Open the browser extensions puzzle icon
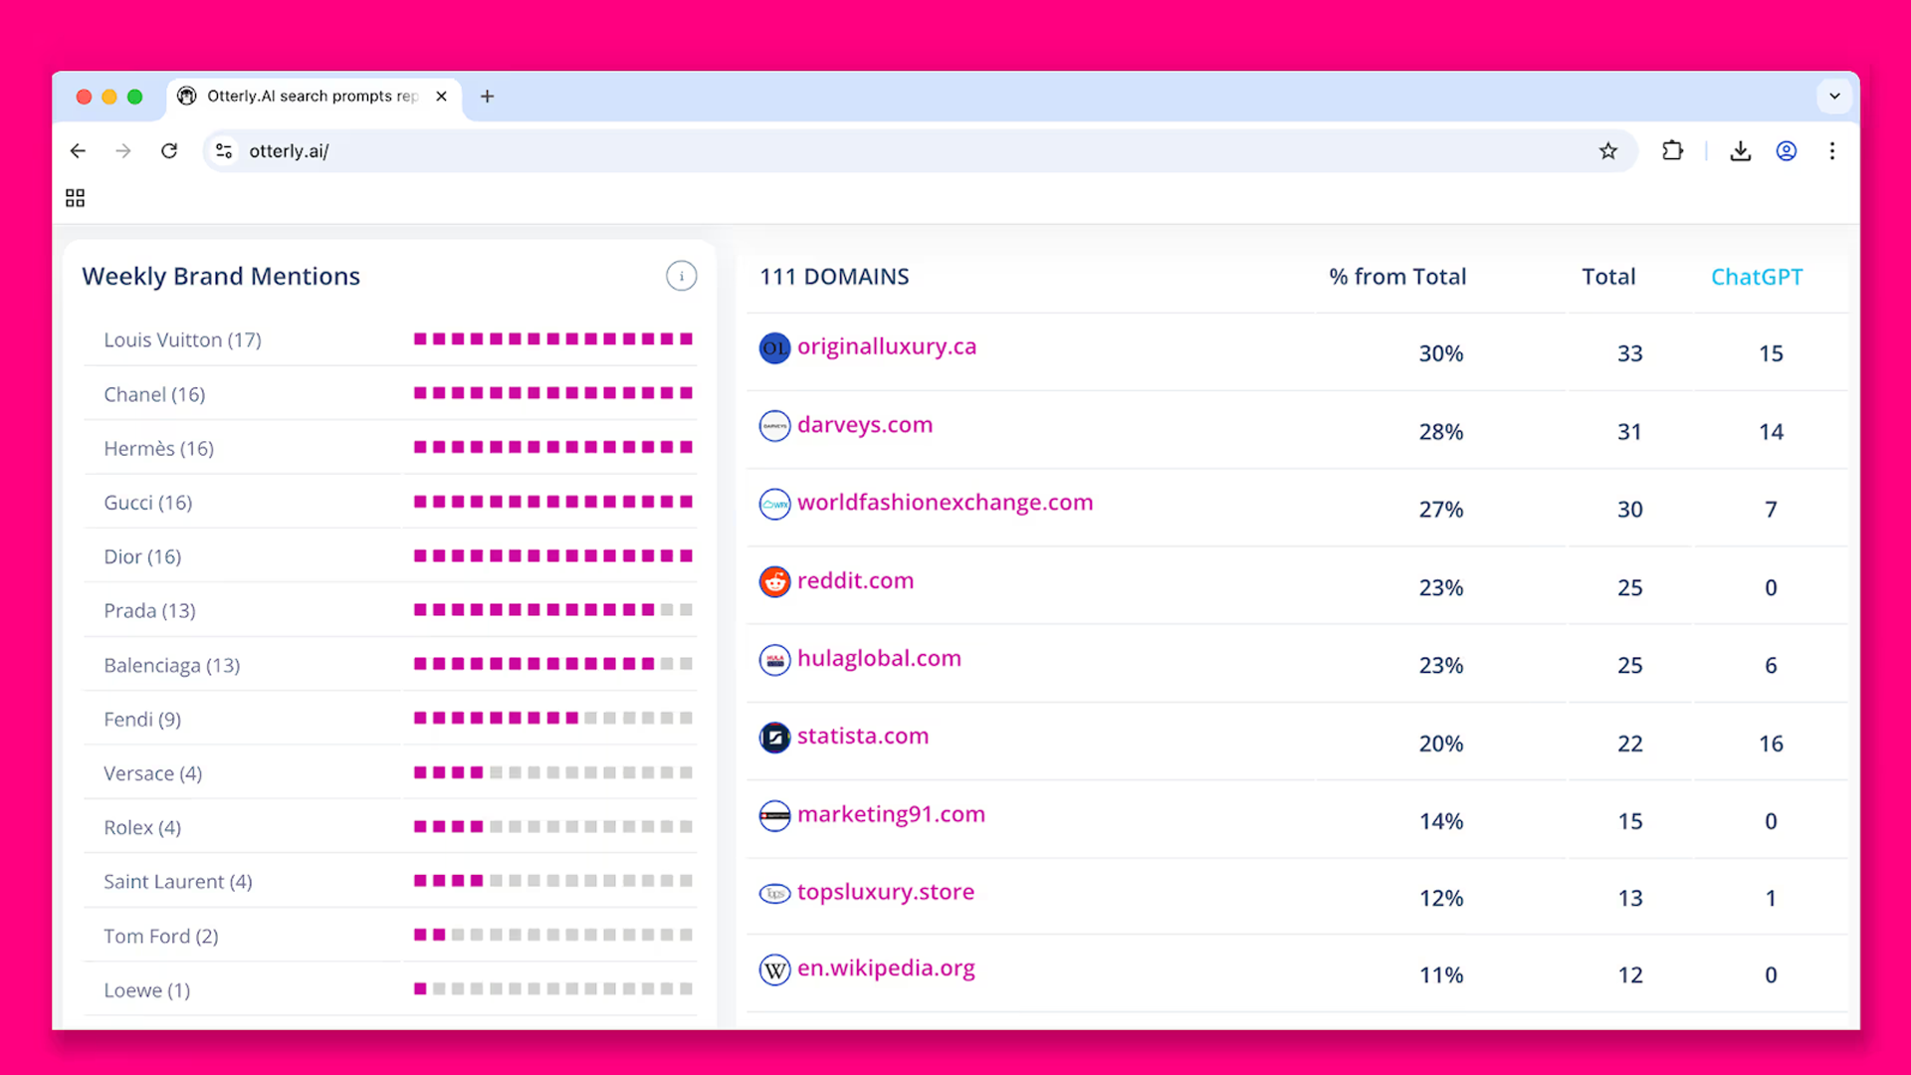The height and width of the screenshot is (1075, 1911). pyautogui.click(x=1672, y=151)
